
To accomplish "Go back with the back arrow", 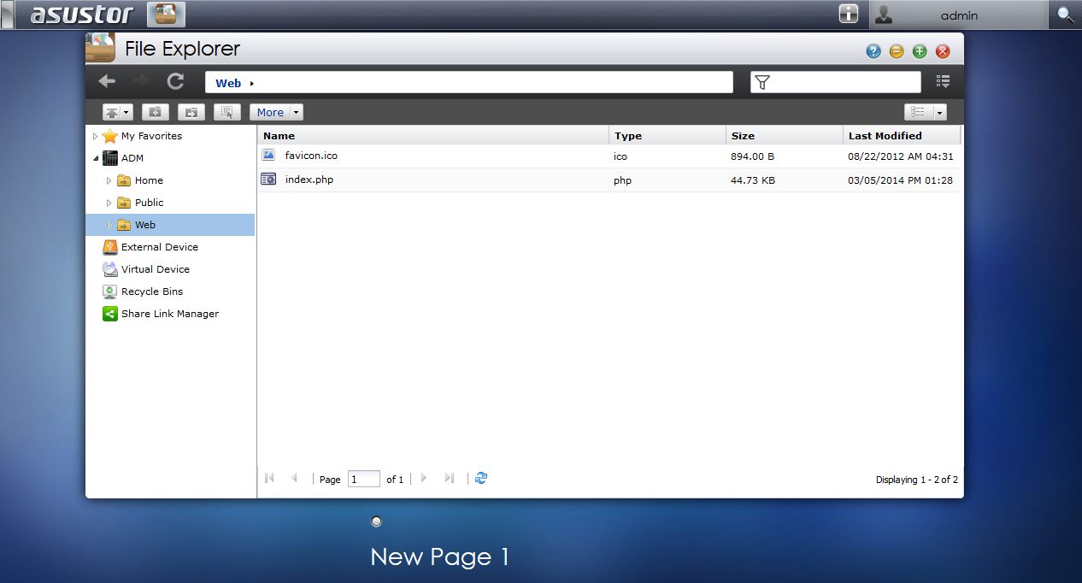I will 107,81.
